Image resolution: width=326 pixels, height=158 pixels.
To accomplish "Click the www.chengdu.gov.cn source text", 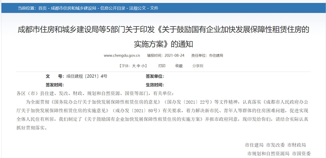I will 122,55.
